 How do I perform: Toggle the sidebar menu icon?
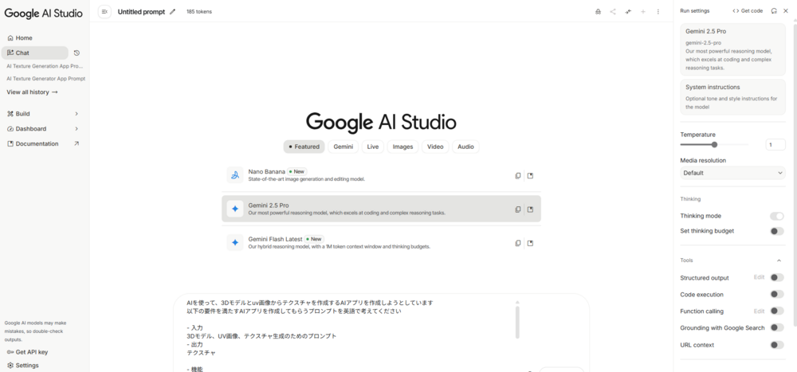104,11
